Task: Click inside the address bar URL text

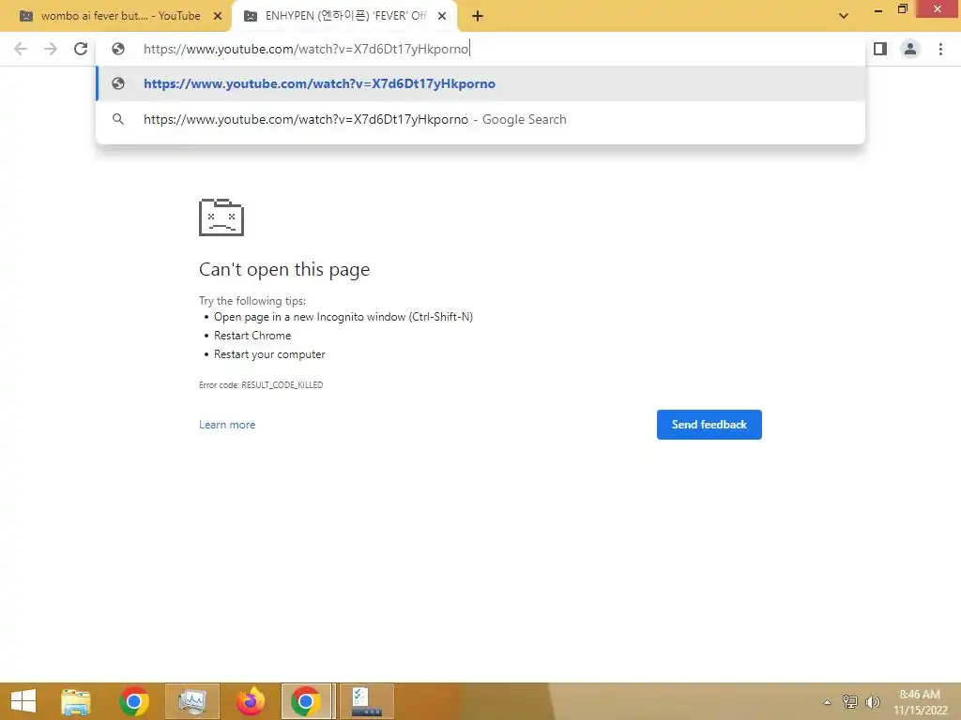Action: point(306,49)
